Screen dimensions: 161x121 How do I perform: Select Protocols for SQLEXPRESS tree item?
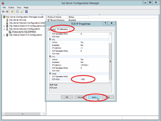[x=24, y=32]
